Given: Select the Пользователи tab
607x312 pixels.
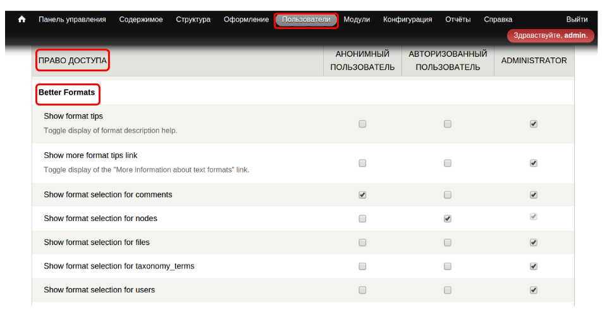Looking at the screenshot, I should coord(306,20).
